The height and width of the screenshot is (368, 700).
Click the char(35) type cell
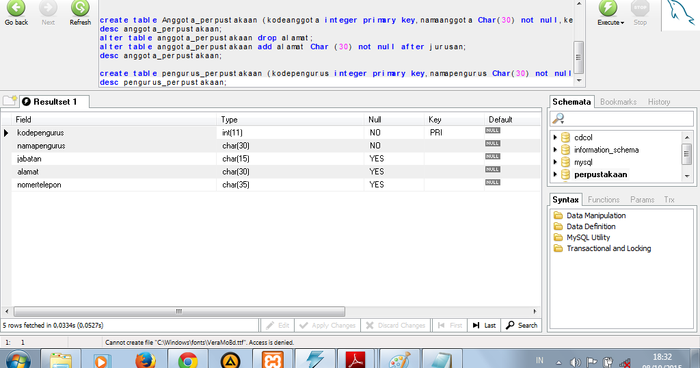(290, 185)
